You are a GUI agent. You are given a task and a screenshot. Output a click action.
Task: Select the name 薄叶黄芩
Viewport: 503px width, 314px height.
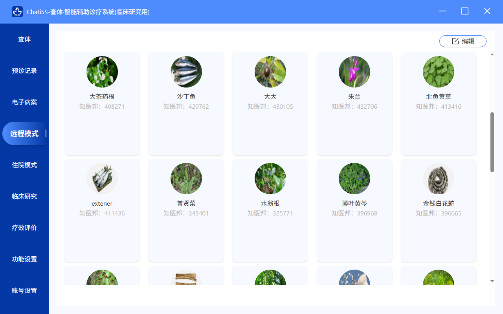pyautogui.click(x=354, y=203)
